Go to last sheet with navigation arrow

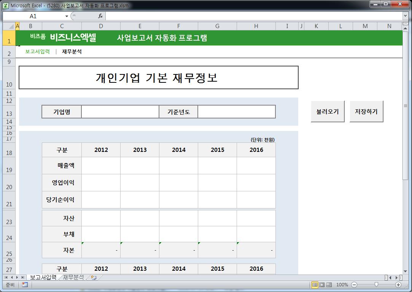click(x=23, y=278)
